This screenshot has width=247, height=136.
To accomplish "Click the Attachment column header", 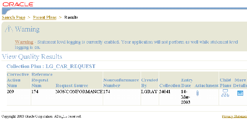I will [x=206, y=86].
